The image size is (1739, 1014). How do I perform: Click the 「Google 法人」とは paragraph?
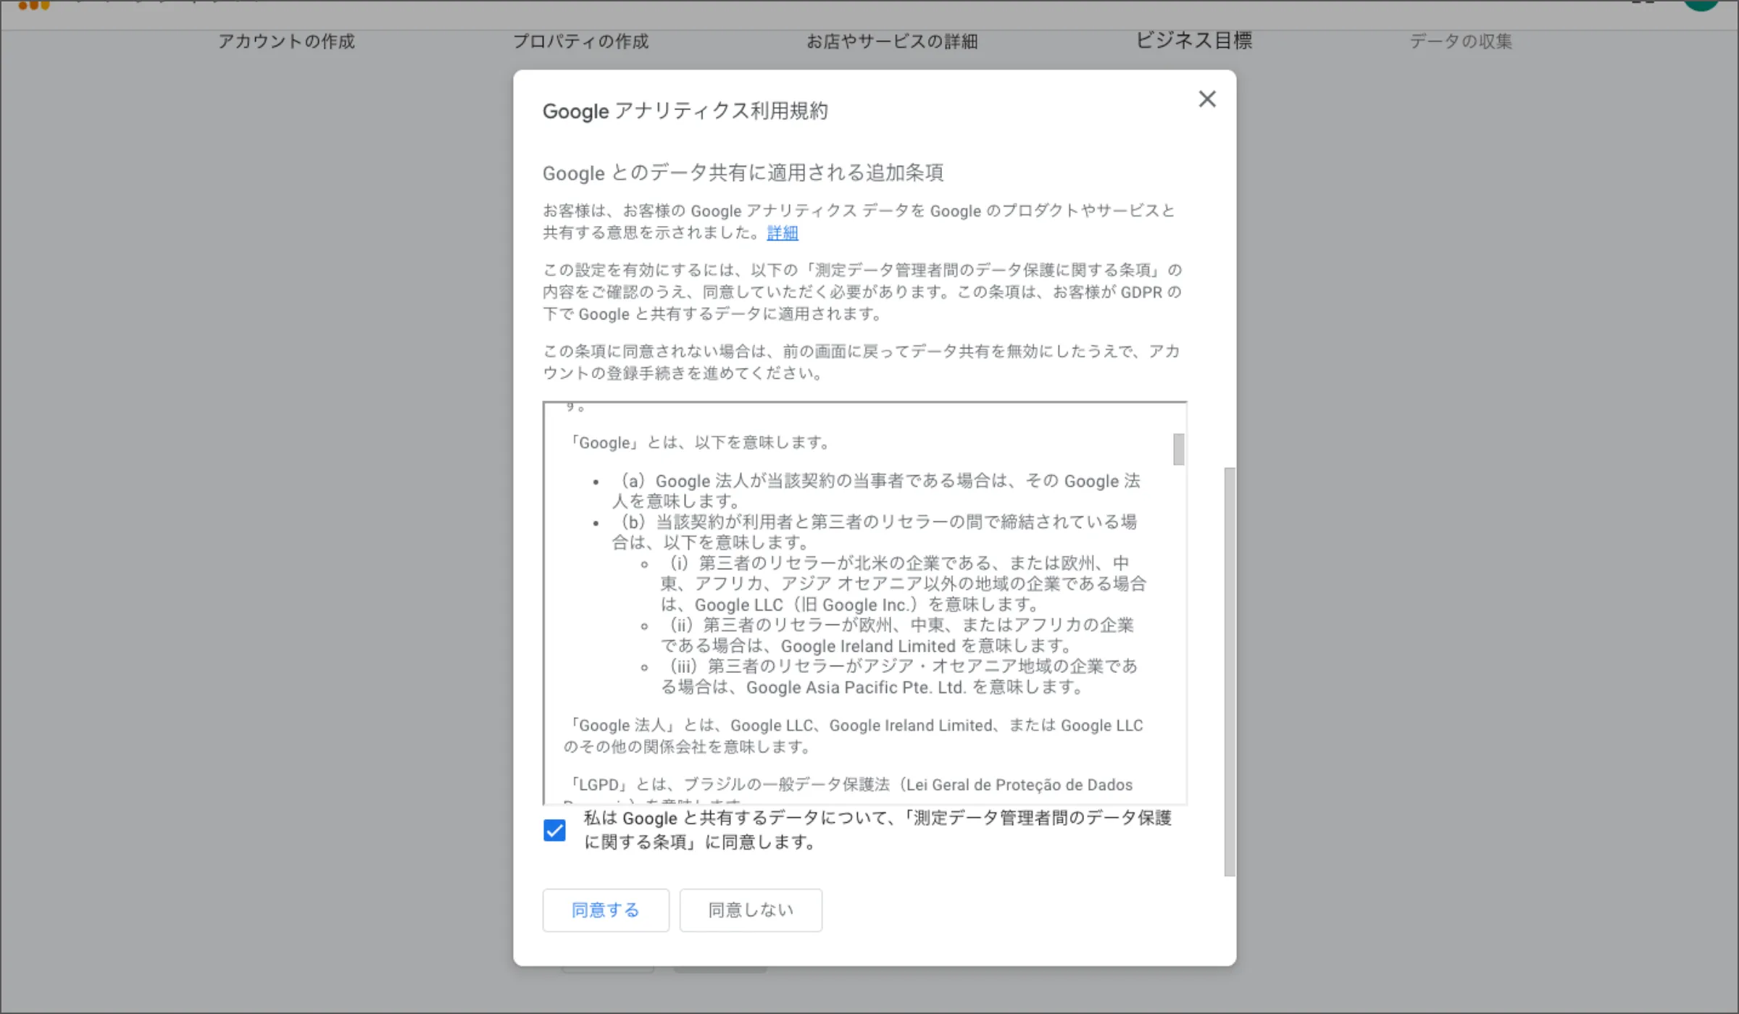pos(854,736)
